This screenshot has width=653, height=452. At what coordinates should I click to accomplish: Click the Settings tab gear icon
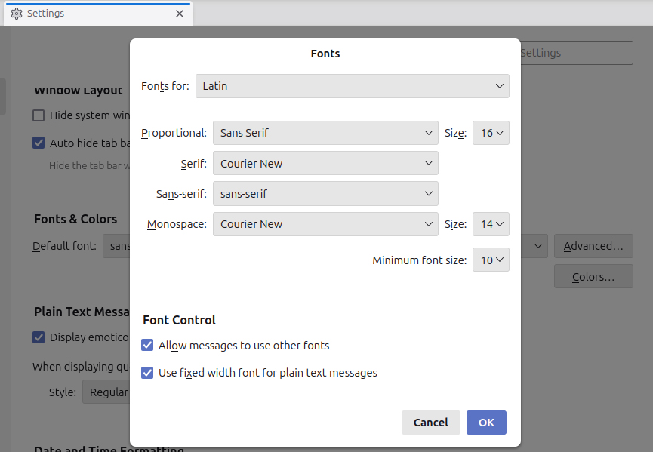click(17, 14)
